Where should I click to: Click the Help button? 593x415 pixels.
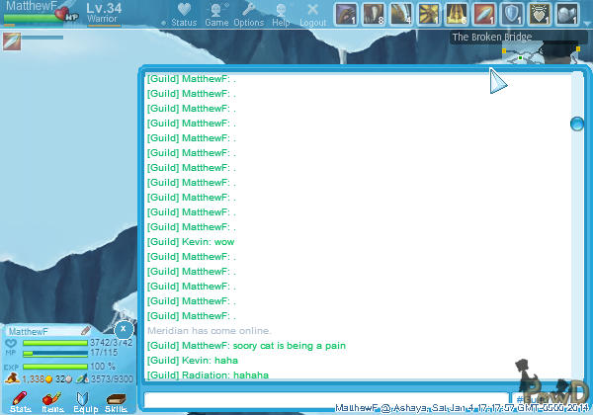281,14
